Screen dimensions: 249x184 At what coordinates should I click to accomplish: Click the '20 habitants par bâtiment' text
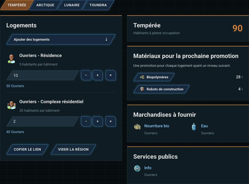tap(39, 110)
